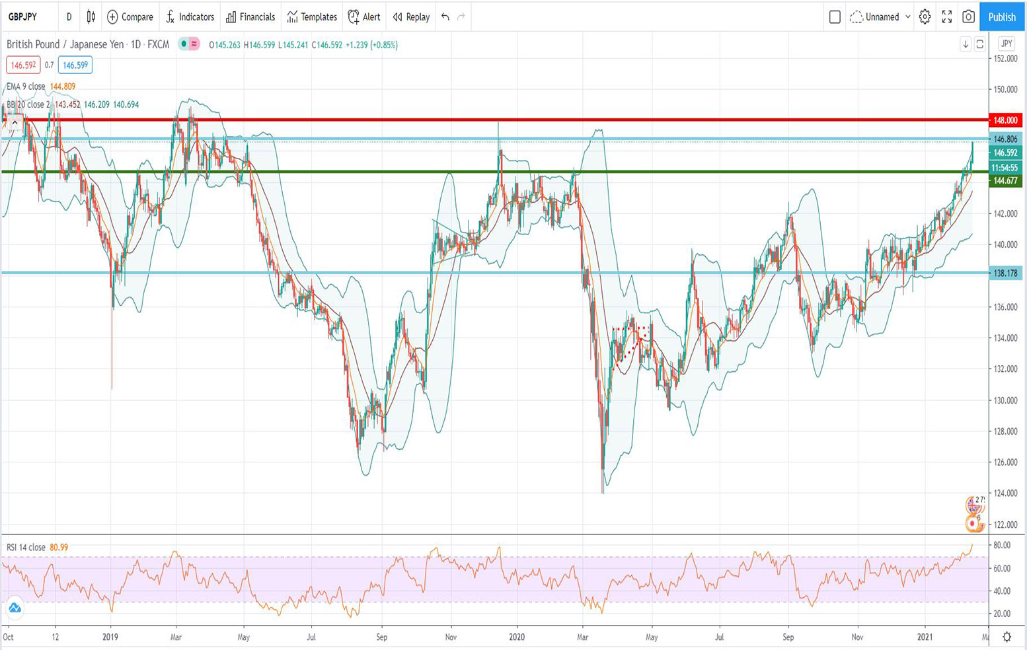Open the Indicators dialog
1027x650 pixels.
(190, 17)
